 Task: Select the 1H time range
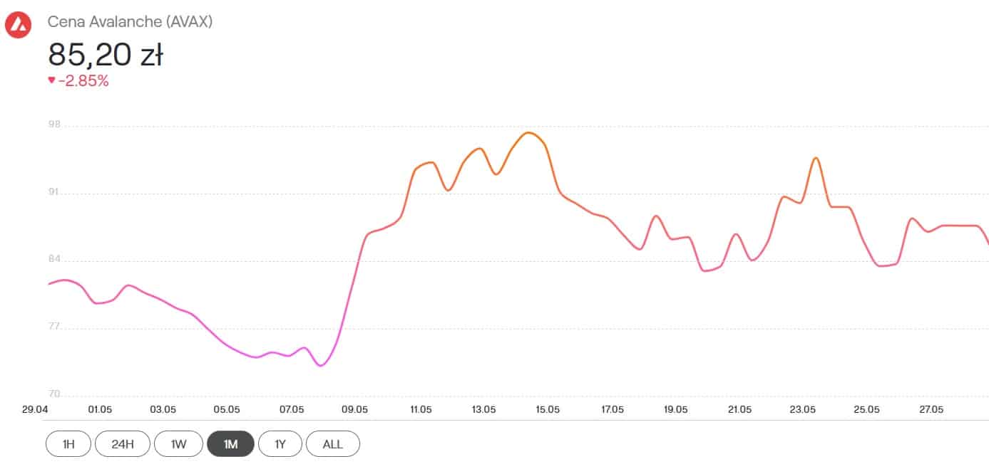(x=68, y=444)
